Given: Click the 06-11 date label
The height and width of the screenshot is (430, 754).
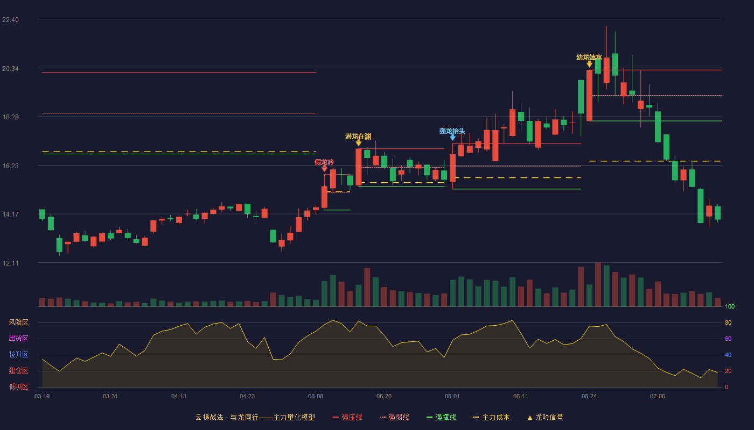Looking at the screenshot, I should pyautogui.click(x=521, y=396).
